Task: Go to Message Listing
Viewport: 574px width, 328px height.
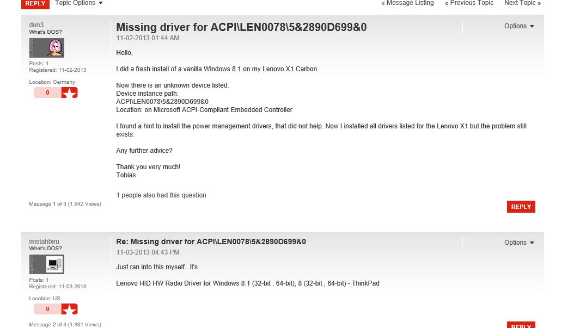Action: (x=408, y=3)
